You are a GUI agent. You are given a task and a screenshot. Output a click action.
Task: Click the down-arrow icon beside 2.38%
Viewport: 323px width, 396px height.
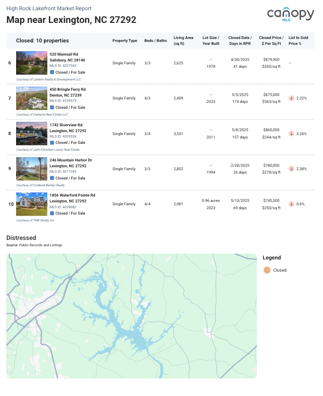click(291, 169)
